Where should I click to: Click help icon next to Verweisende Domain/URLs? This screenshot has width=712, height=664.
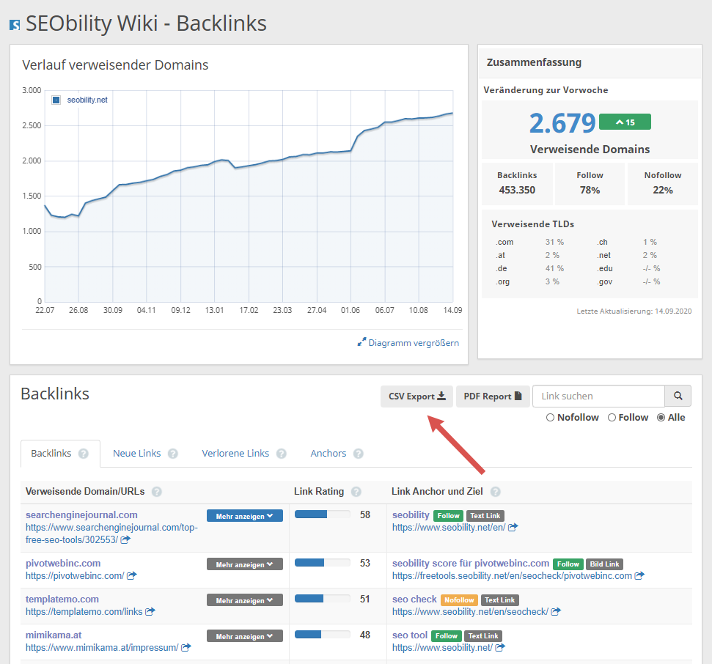pyautogui.click(x=157, y=492)
